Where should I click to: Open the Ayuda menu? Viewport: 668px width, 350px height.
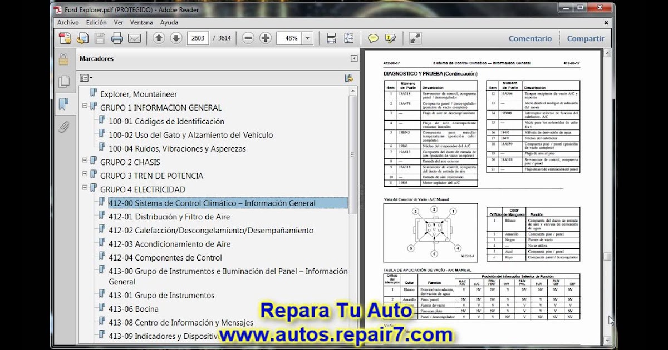169,23
